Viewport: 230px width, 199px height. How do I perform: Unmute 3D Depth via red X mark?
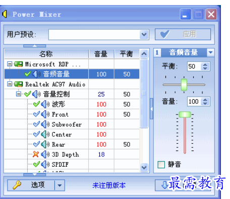pos(36,154)
